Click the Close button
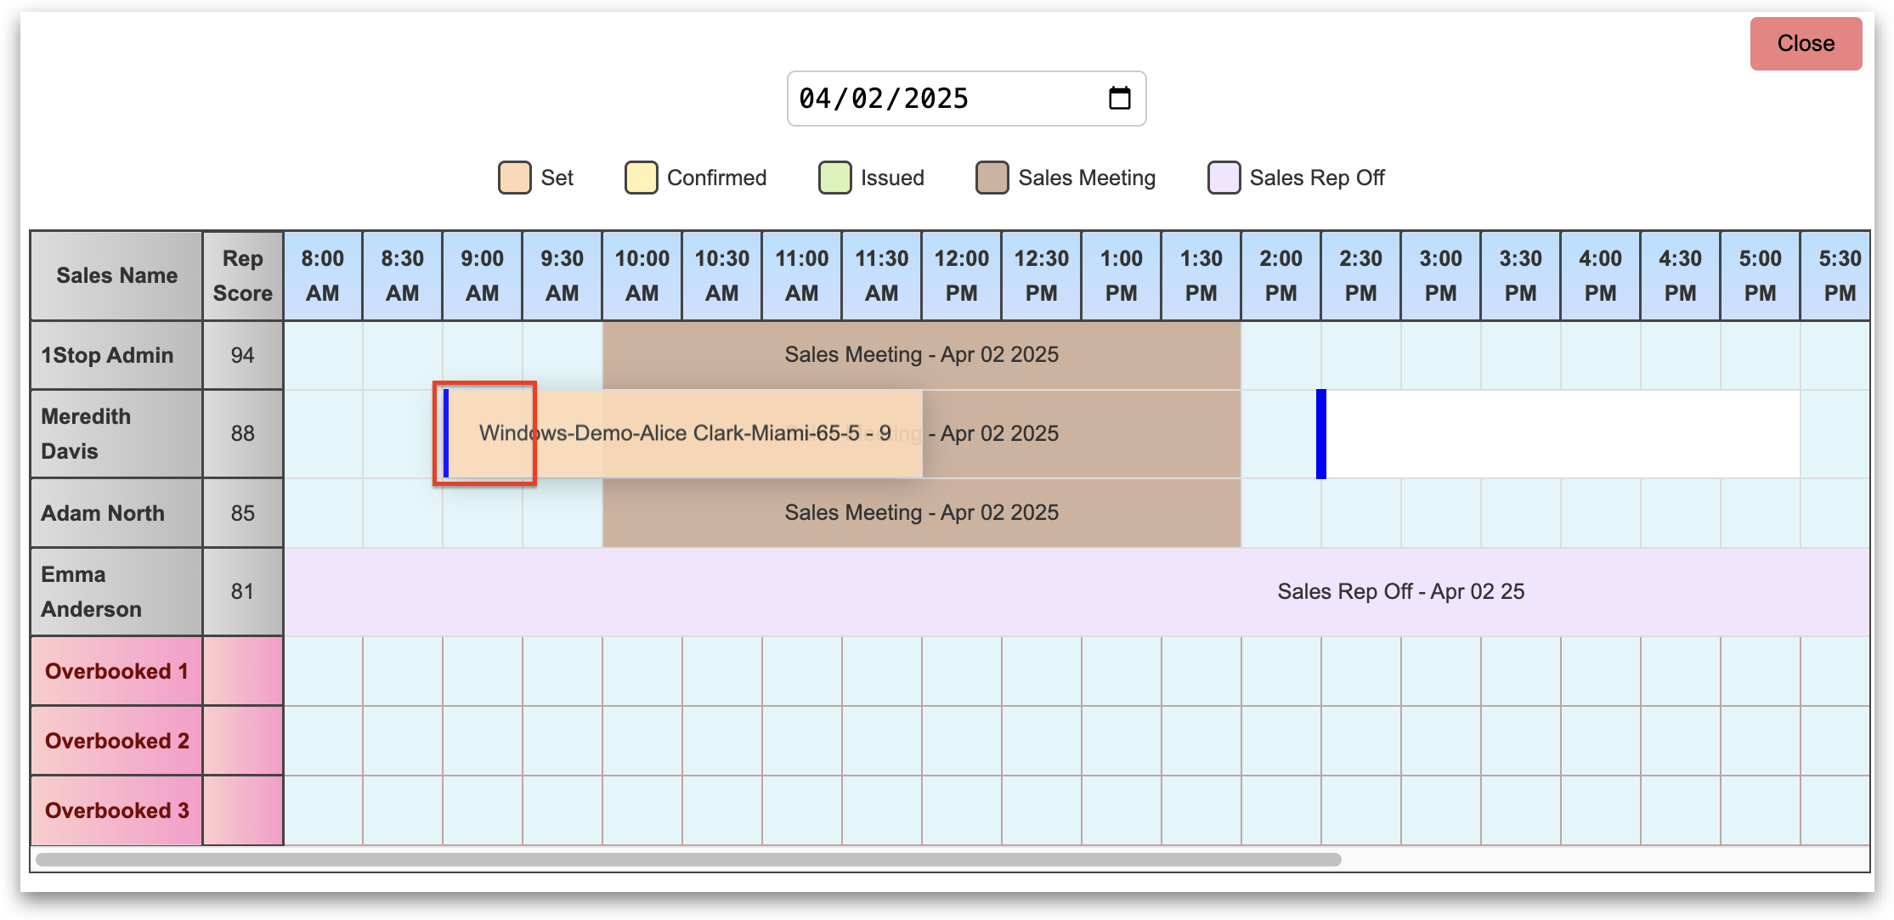 tap(1805, 43)
